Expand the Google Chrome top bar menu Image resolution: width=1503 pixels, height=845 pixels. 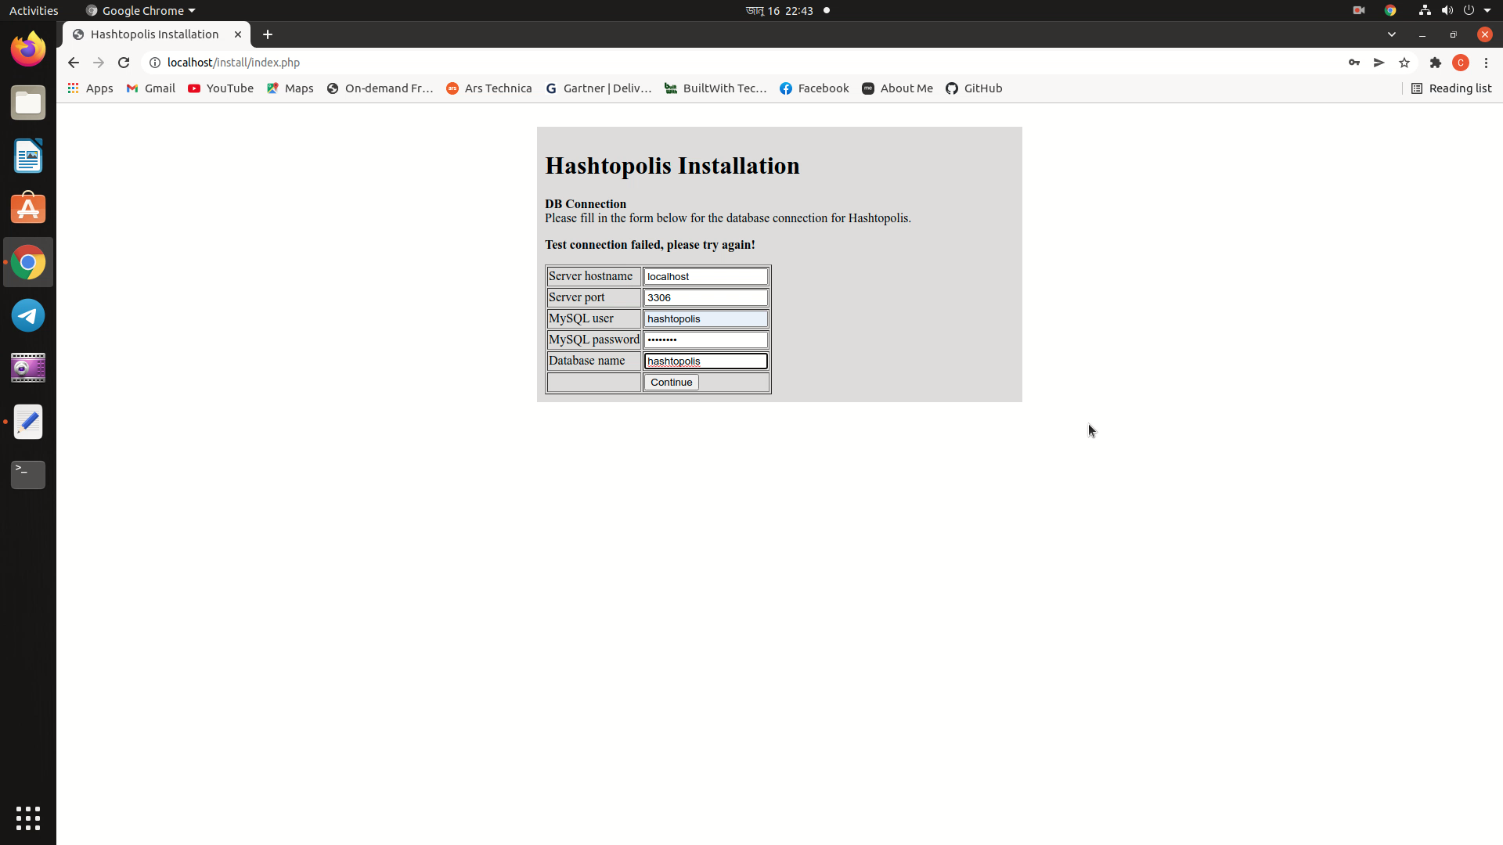click(139, 10)
